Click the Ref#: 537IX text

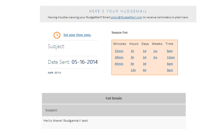pos(54,73)
